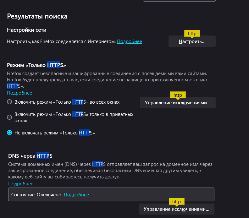The height and width of the screenshot is (218, 249).
Task: Click the DNS через HTTPS section heading
Action: tap(30, 156)
